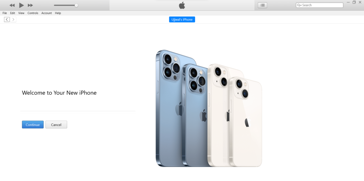Screen dimensions: 364x181
Task: Click the Search input field
Action: (320, 5)
